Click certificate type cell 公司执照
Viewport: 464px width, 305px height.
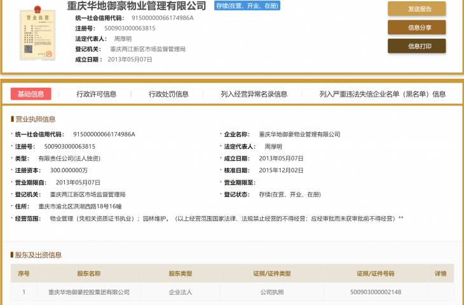click(x=272, y=292)
